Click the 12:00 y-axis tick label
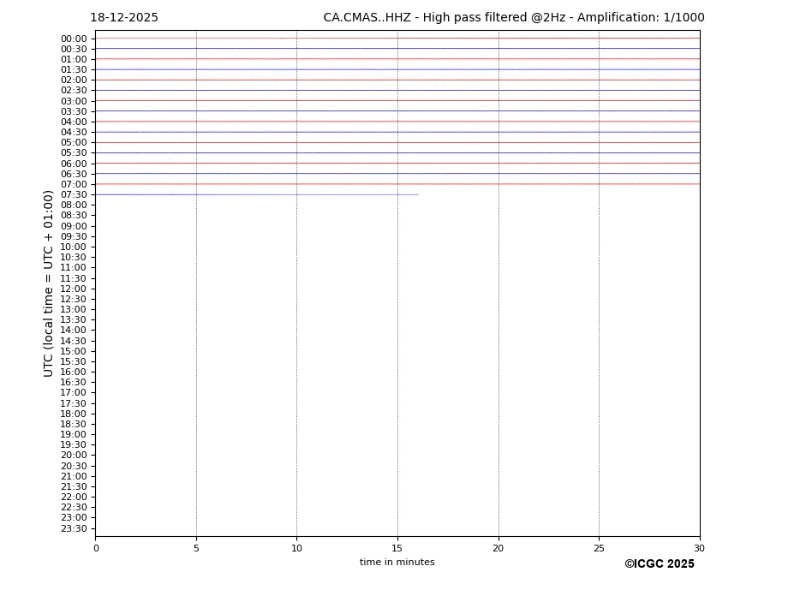Viewport: 794px width, 596px height. point(74,289)
